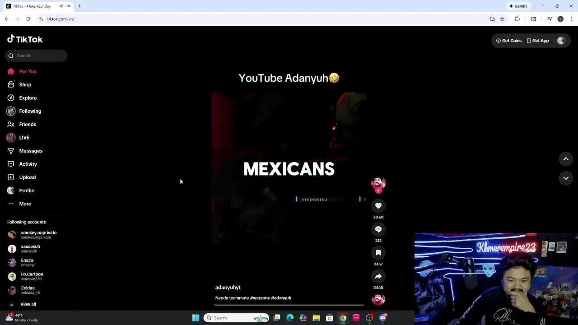
Task: Mute the tab with the speaker icon
Action: click(61, 6)
